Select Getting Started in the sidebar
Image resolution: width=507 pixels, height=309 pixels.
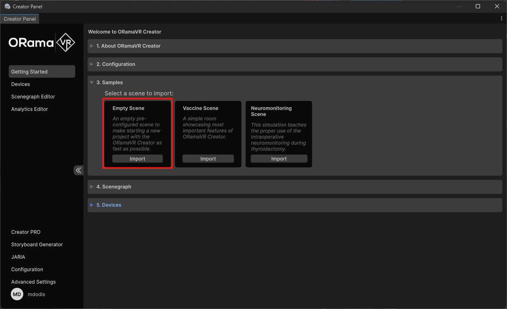(42, 71)
